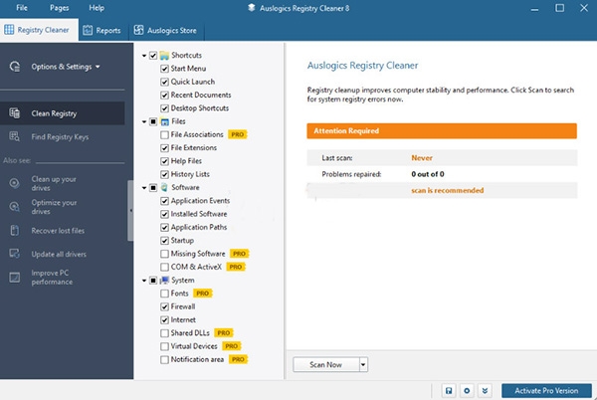Open Recover lost files link
This screenshot has height=400, width=597.
coord(58,231)
